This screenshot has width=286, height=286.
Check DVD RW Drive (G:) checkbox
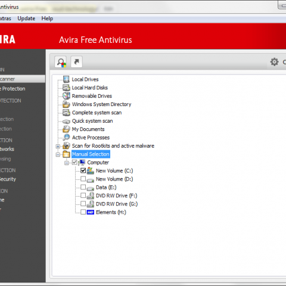[83, 204]
